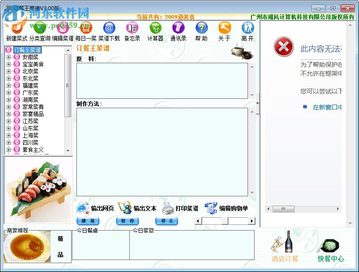This screenshot has width=359, height=272.
Task: Expand the 四川菜 category
Action: (x=9, y=142)
